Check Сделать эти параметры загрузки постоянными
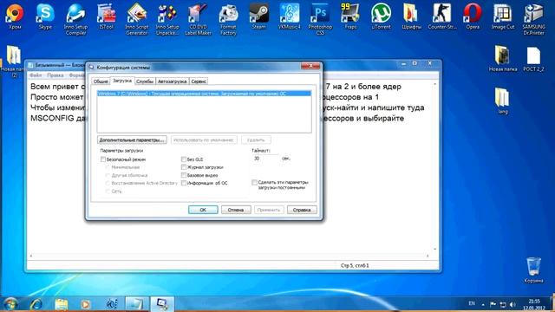 tap(254, 183)
